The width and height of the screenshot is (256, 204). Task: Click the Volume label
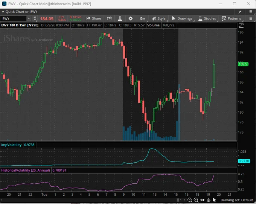click(153, 25)
